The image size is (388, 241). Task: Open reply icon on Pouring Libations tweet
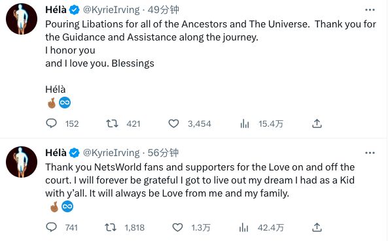point(52,123)
